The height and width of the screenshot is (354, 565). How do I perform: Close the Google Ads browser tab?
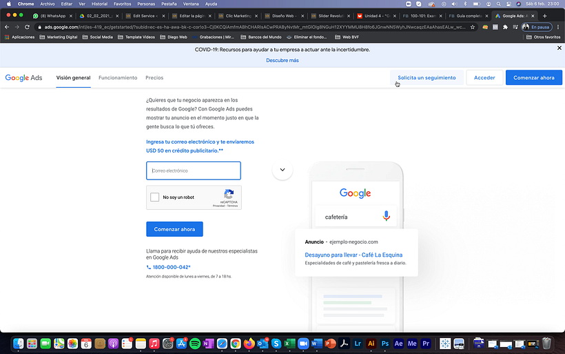pyautogui.click(x=533, y=16)
